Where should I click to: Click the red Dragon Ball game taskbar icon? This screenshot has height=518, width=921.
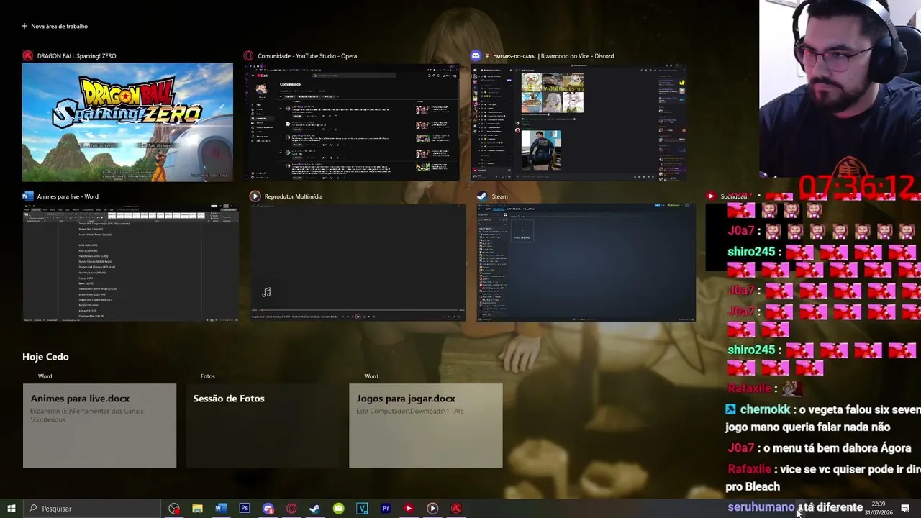point(456,509)
